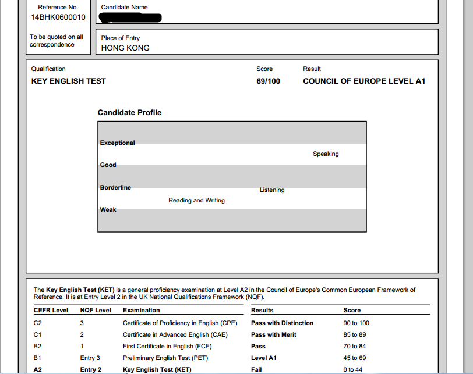
Task: Click Pass with Merit result row
Action: (x=274, y=335)
